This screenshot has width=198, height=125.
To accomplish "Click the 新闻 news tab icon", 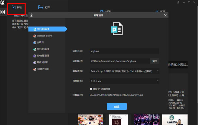I will 102,11.
